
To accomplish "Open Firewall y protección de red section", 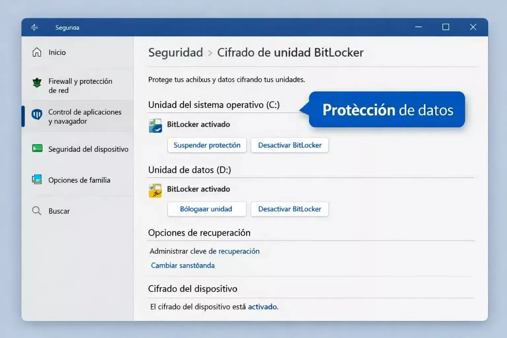I will coord(80,85).
